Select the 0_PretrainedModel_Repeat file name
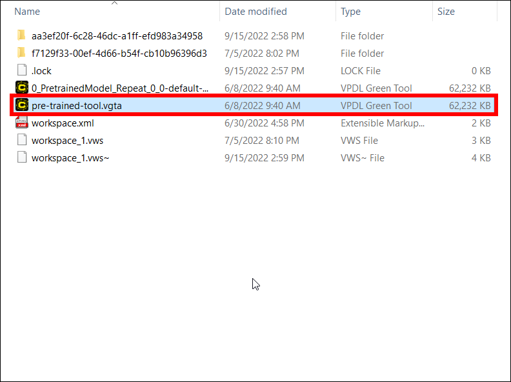This screenshot has height=382, width=511. pos(120,88)
